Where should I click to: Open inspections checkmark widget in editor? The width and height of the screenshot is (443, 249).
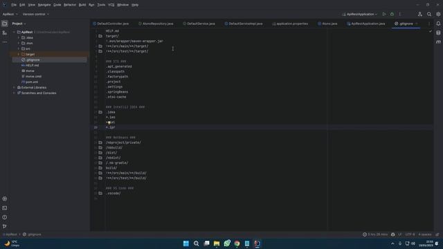431,31
